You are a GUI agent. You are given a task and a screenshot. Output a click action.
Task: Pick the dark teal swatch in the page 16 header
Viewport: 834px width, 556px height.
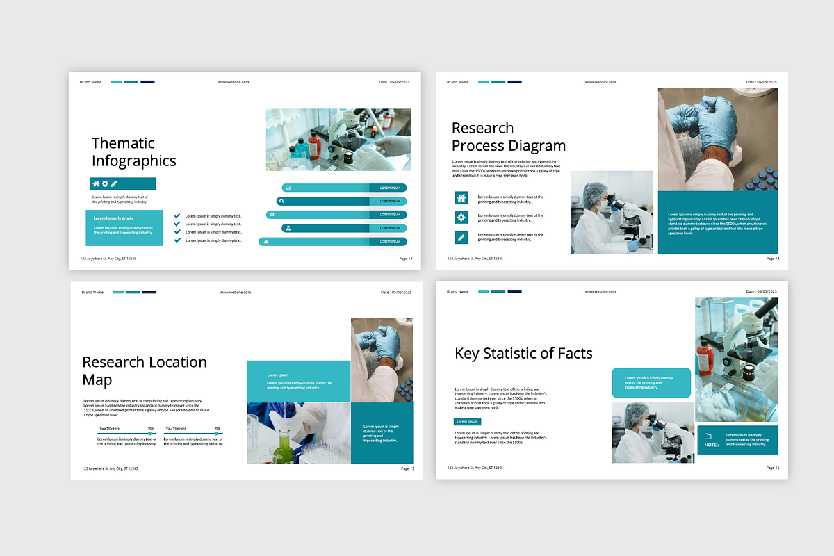click(498, 291)
